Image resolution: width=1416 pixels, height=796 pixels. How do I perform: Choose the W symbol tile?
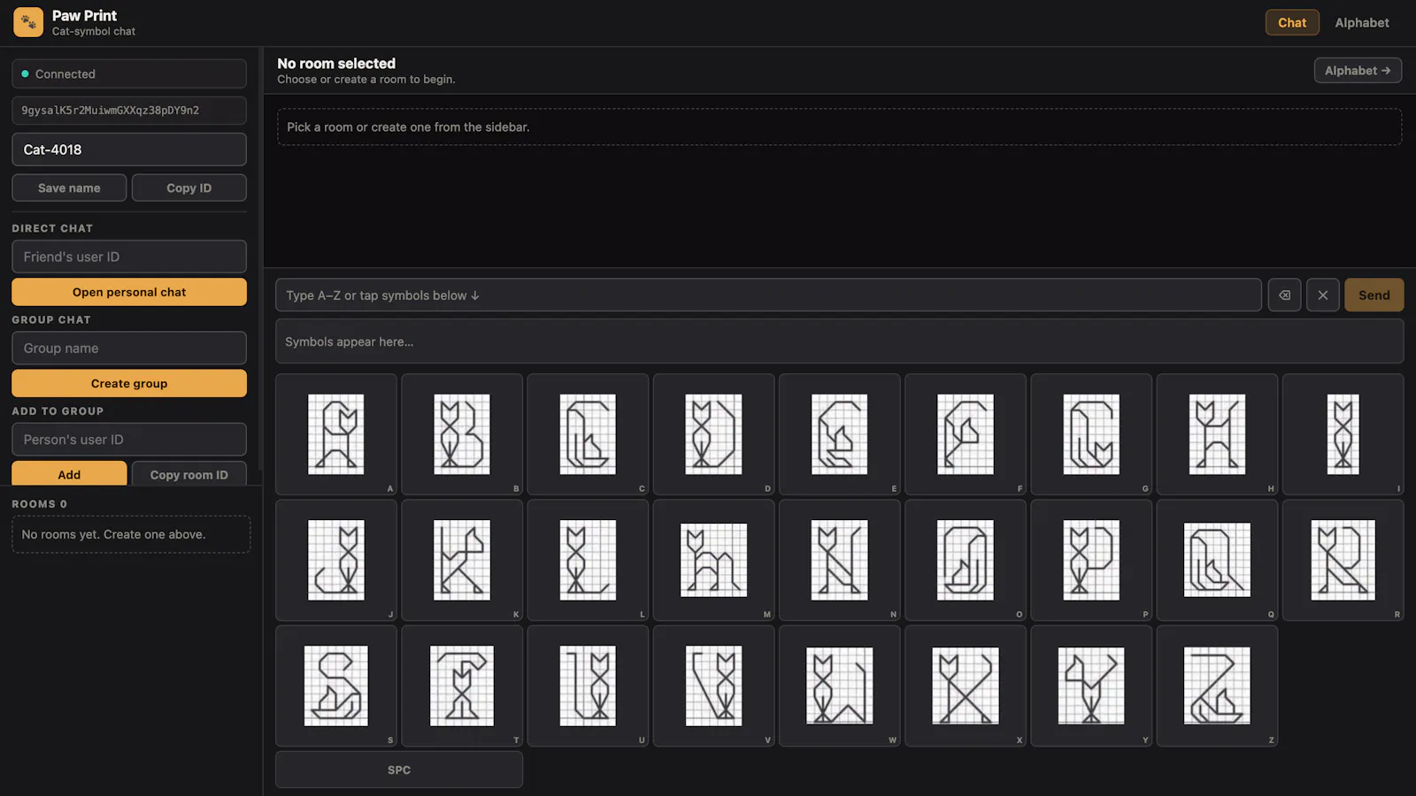(839, 686)
